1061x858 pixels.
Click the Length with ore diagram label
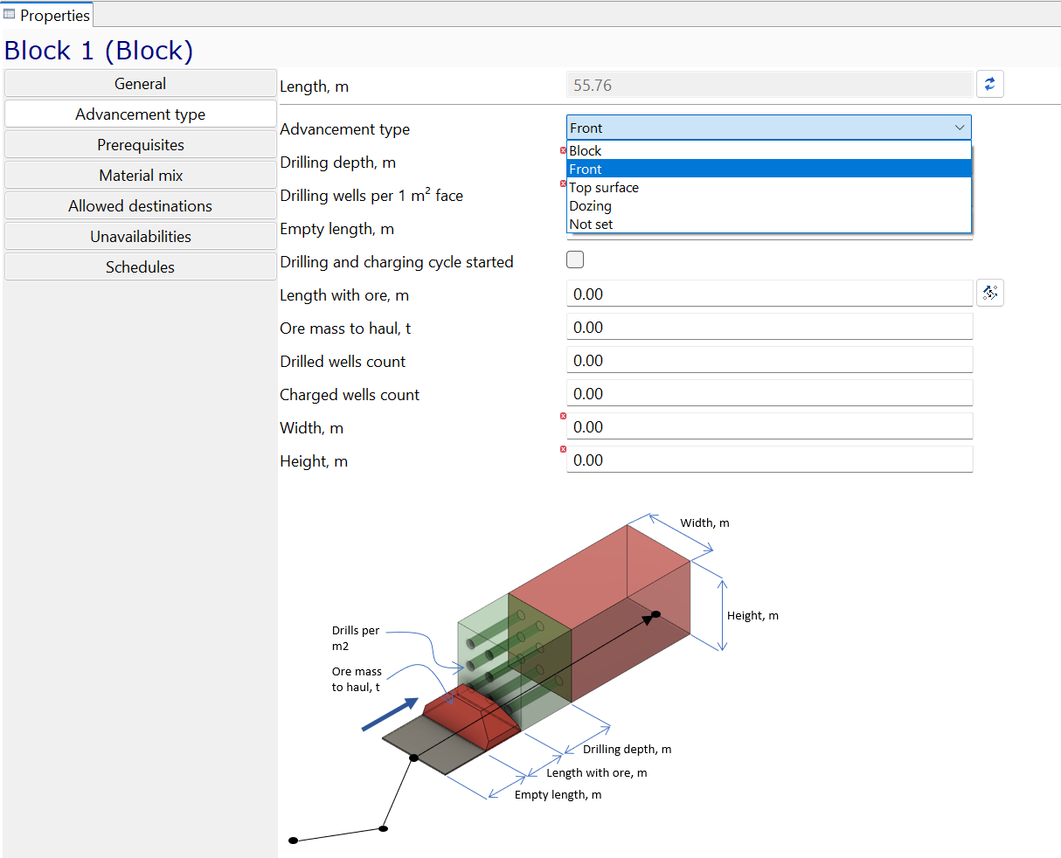pos(597,772)
